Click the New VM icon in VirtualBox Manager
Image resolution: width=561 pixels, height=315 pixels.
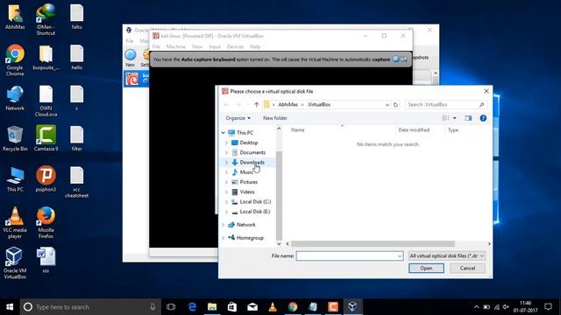pos(131,58)
